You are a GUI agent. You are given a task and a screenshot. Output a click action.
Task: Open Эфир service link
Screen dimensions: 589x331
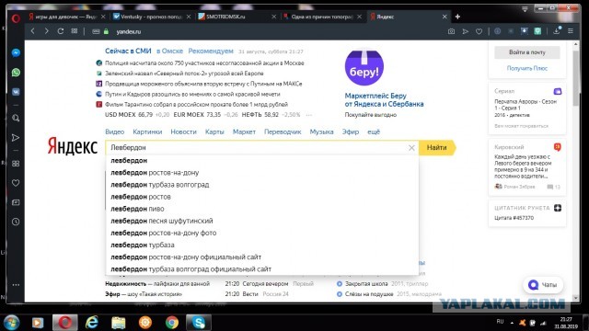click(x=351, y=131)
